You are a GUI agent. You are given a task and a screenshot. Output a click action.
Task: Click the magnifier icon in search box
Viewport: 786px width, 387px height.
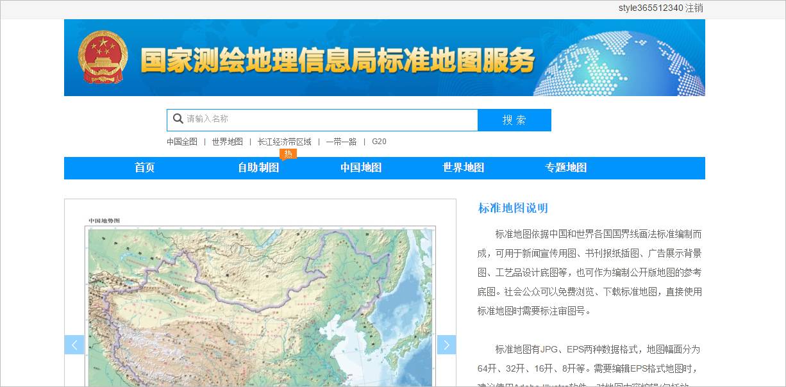(x=178, y=119)
